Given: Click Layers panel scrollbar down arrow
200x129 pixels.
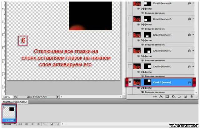Looking at the screenshot, I should point(197,93).
